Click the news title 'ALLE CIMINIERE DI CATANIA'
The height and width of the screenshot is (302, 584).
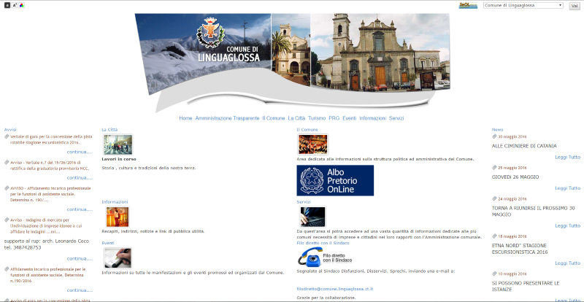click(x=524, y=146)
